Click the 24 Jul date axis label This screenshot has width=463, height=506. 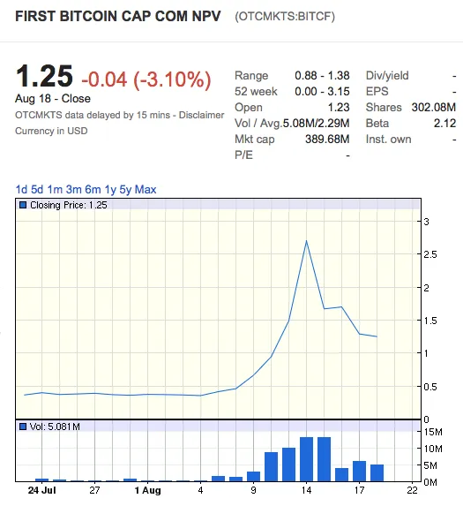click(41, 490)
